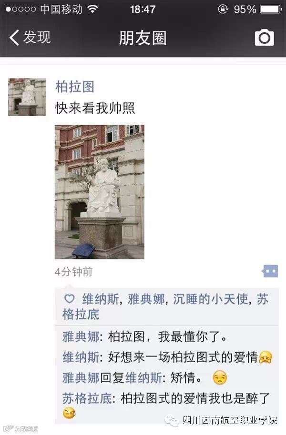This screenshot has height=435, width=286.
Task: Tap the WeChat logo in the watermark
Action: 172,421
